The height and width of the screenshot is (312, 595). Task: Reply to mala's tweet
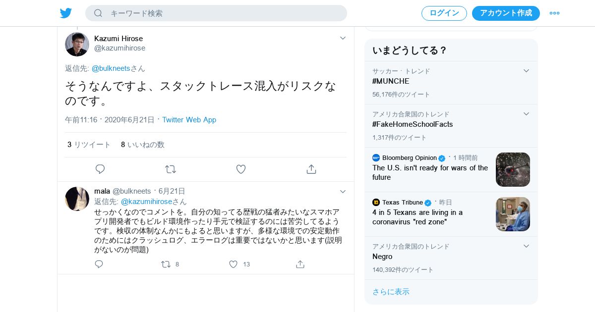(99, 264)
